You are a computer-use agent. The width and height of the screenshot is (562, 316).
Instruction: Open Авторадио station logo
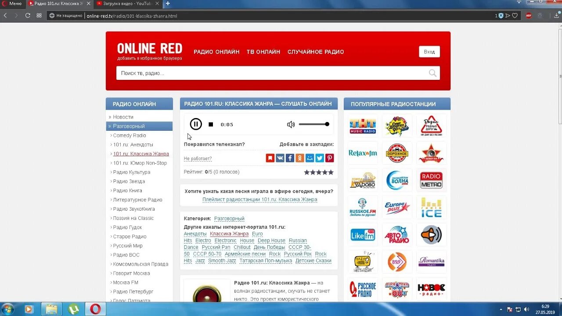pos(397,235)
